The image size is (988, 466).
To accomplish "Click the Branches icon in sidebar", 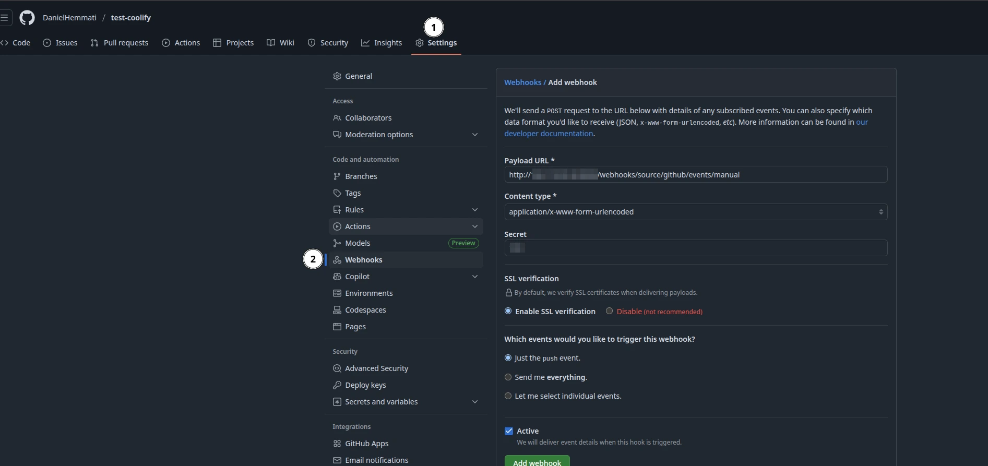I will coord(337,176).
